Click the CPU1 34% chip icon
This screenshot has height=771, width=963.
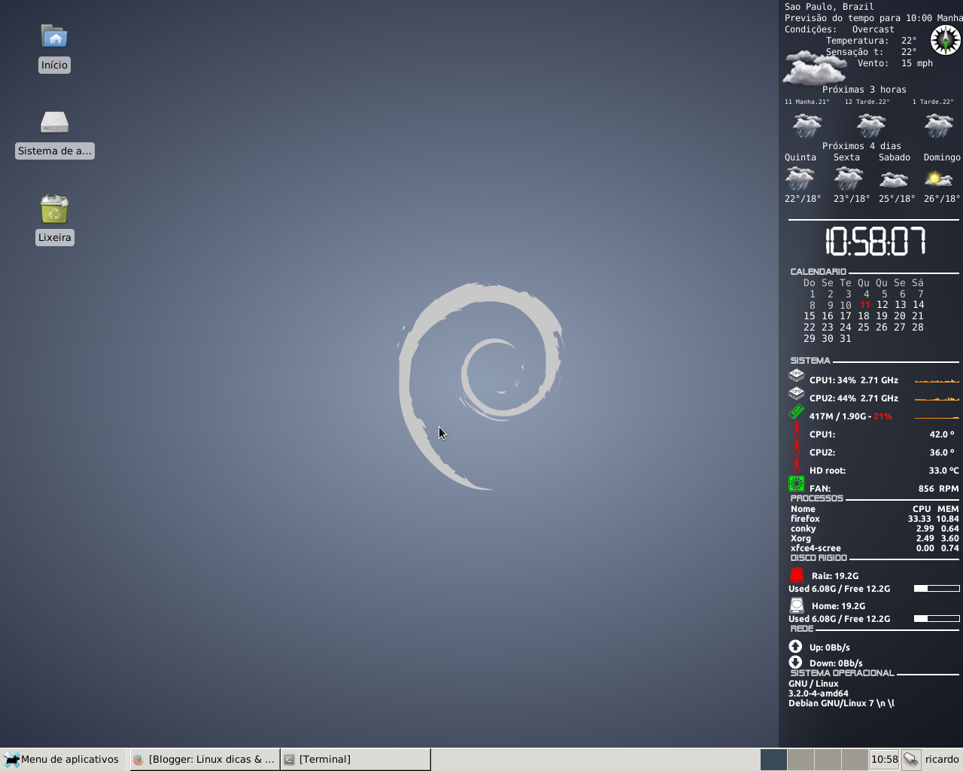coord(796,375)
